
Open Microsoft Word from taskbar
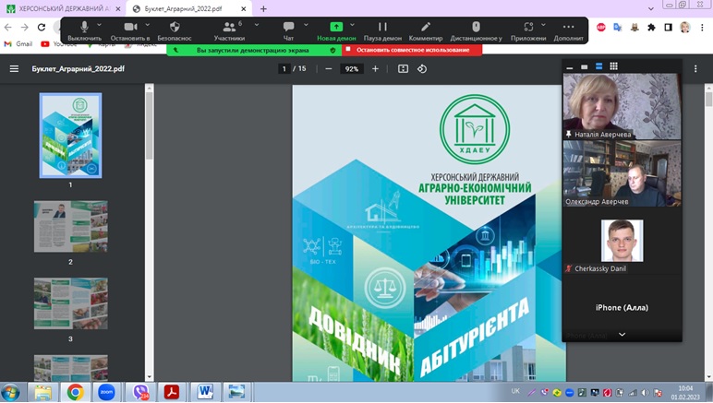click(x=205, y=392)
